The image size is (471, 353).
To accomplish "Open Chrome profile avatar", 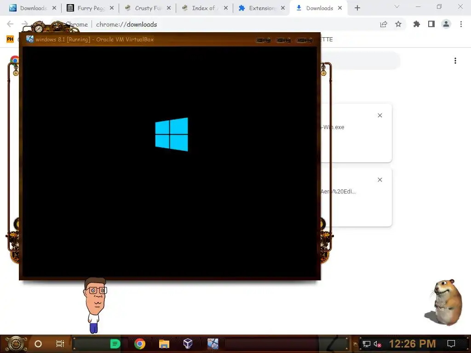I will pos(446,24).
